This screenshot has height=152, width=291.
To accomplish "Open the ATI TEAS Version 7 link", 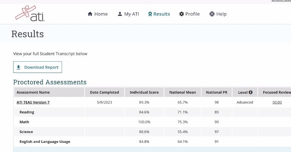I will (33, 102).
